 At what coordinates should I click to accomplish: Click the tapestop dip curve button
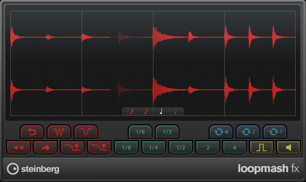point(86,132)
